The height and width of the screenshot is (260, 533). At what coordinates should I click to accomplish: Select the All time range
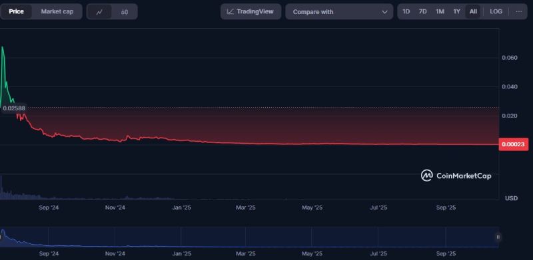click(x=473, y=11)
